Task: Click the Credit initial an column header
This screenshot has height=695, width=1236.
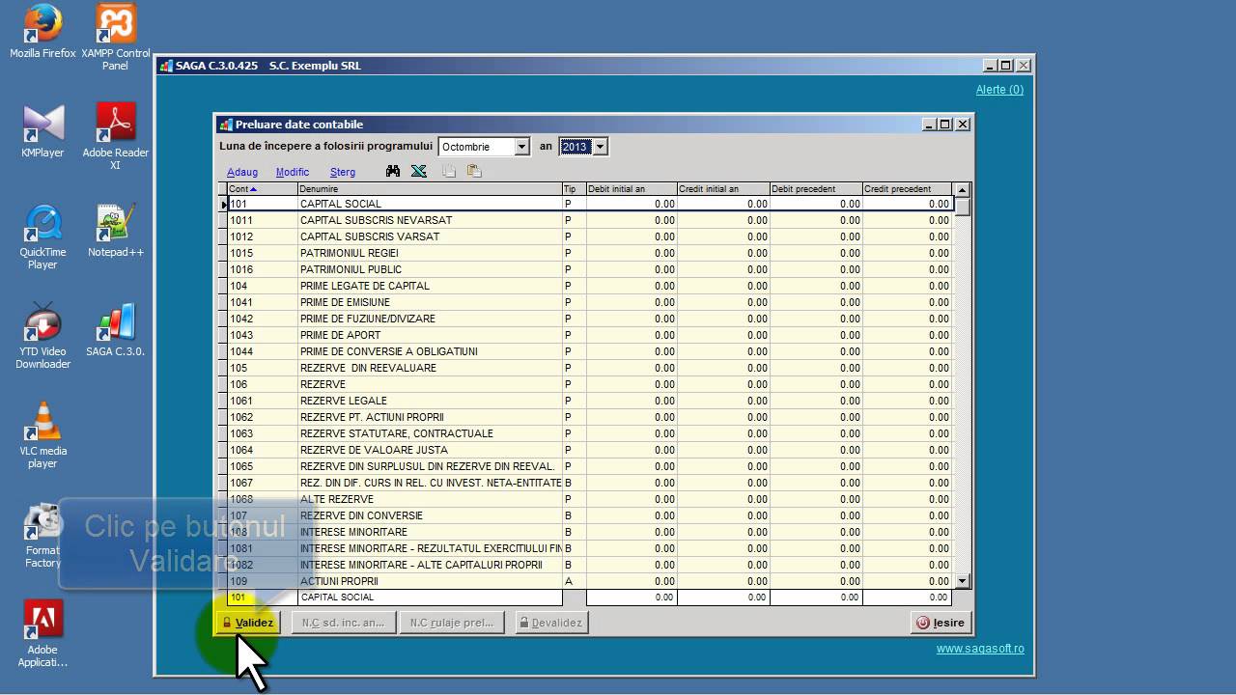Action: tap(723, 189)
